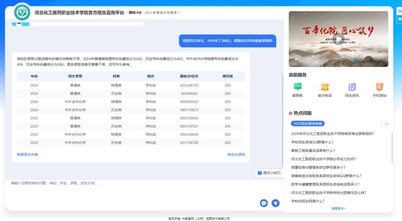Open question 学校的招生网是什么

(x=307, y=201)
